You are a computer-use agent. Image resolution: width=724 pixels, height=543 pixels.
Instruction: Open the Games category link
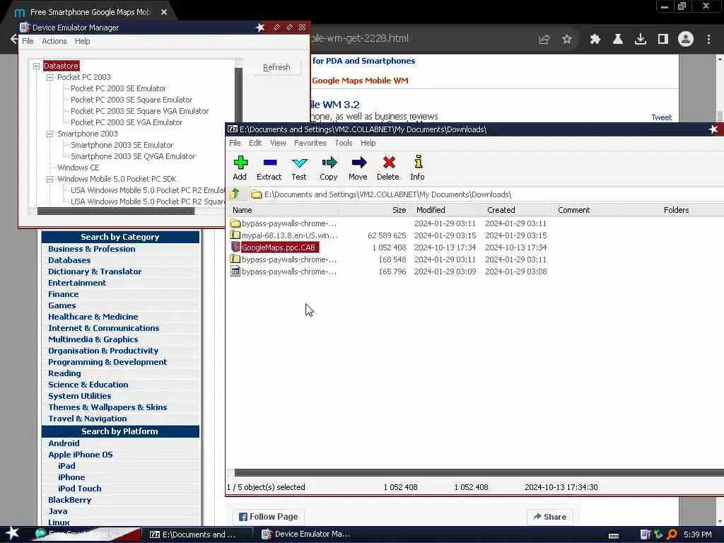click(62, 305)
